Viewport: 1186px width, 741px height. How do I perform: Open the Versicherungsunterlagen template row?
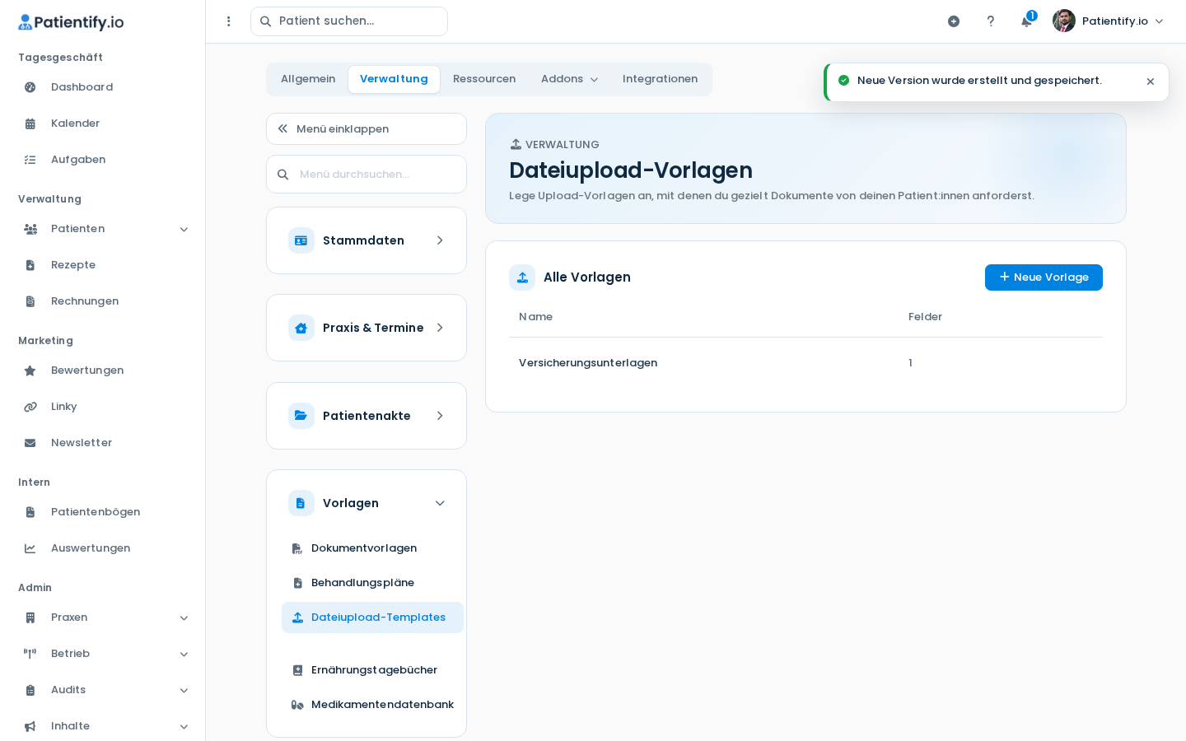805,363
